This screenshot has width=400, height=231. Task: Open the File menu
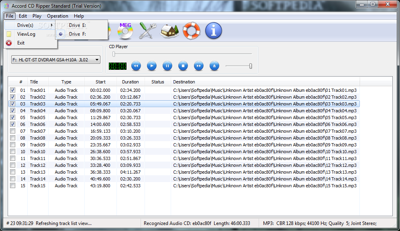(x=10, y=16)
